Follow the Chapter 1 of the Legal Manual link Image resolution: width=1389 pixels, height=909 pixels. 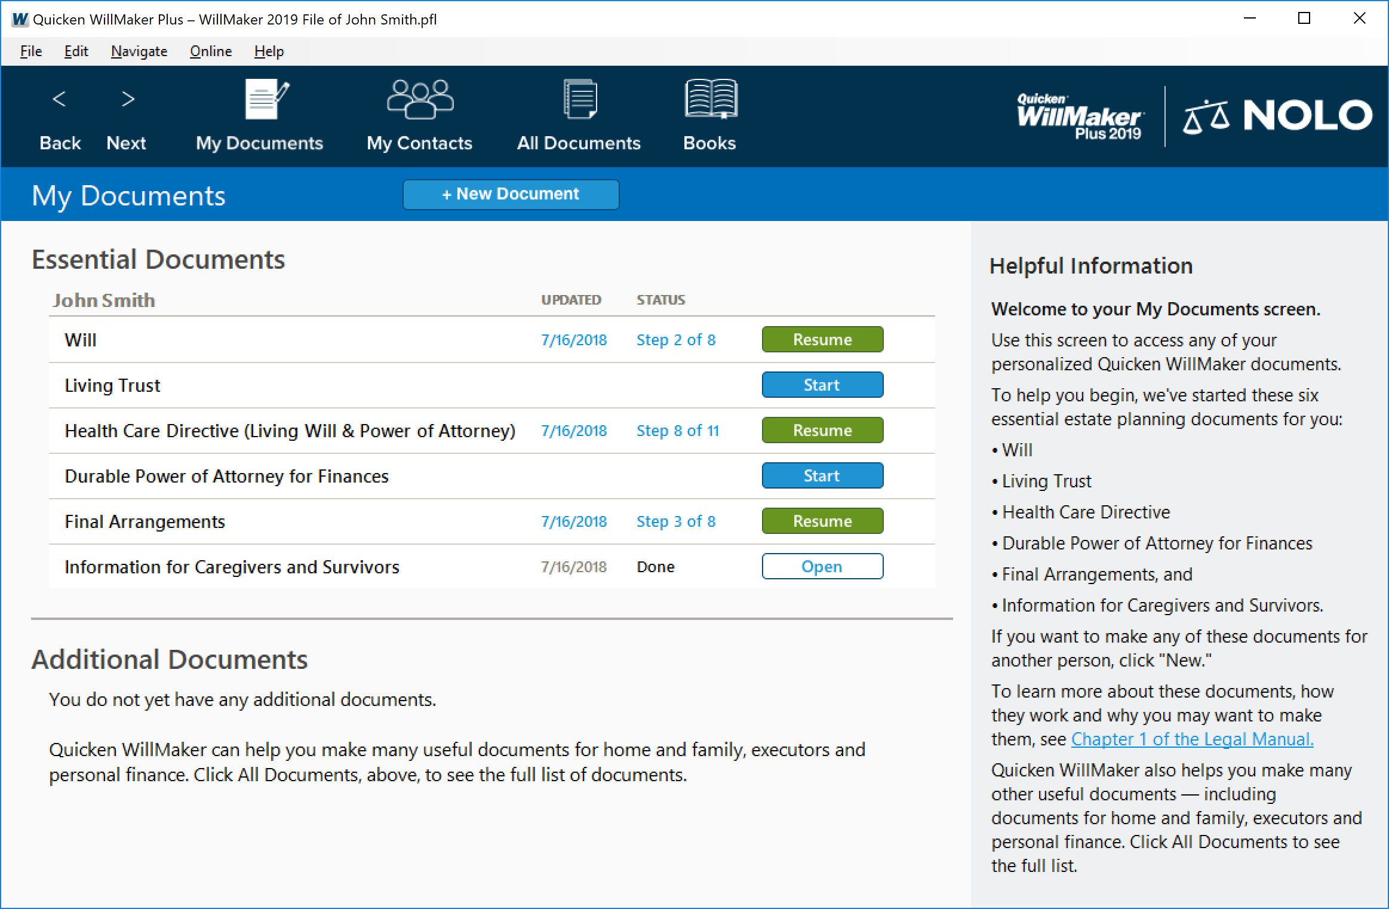(1192, 739)
